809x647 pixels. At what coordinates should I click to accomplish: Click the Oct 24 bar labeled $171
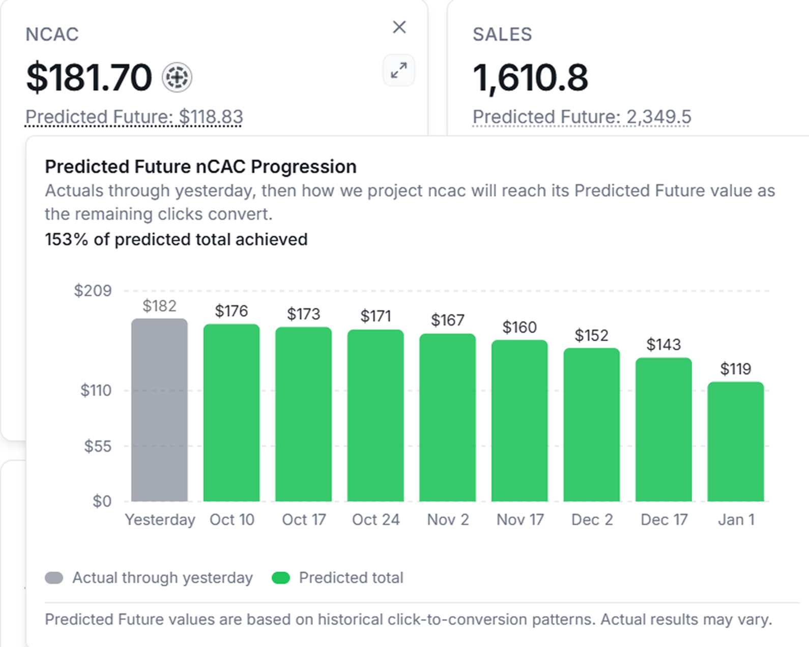(375, 416)
